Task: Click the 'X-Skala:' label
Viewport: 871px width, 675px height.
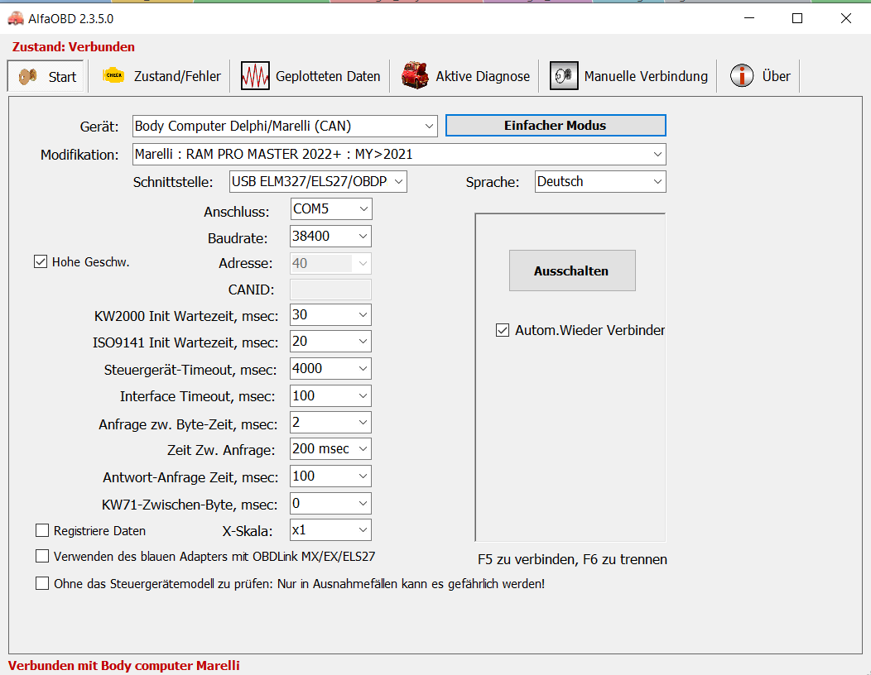Action: [248, 532]
